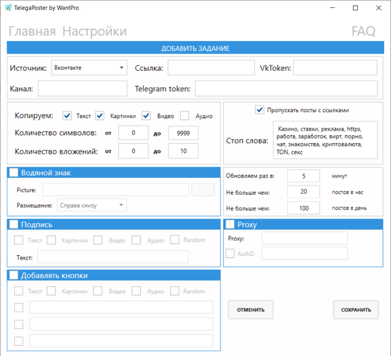
Task: Check Текст checkbox under Добавлять кнопки
Action: coord(19,291)
